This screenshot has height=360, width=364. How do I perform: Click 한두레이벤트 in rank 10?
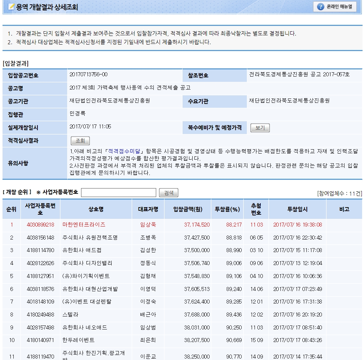click(78, 340)
